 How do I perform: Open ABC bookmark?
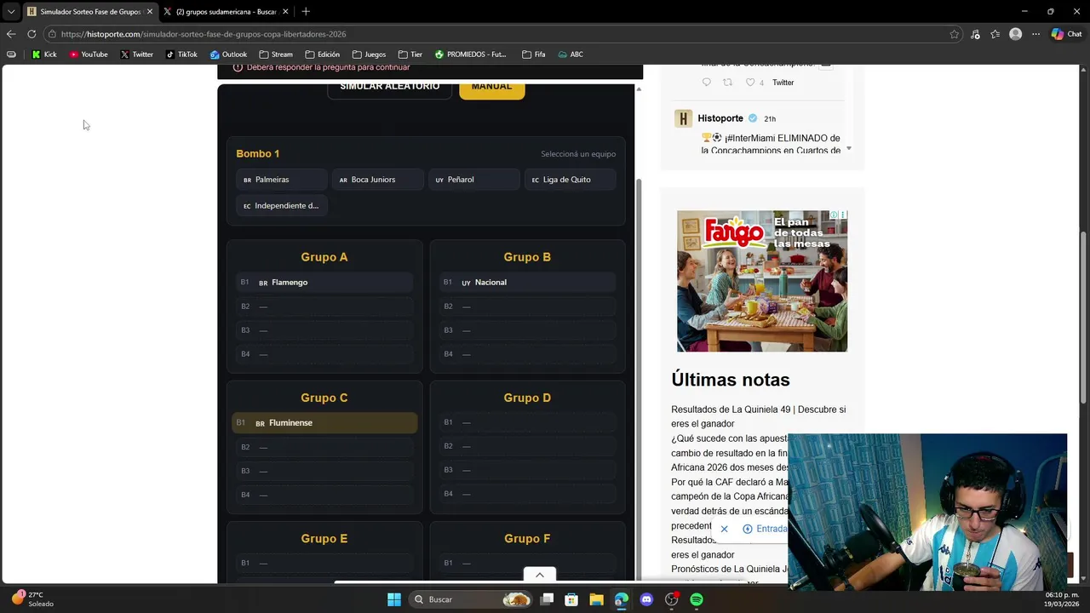(x=571, y=54)
